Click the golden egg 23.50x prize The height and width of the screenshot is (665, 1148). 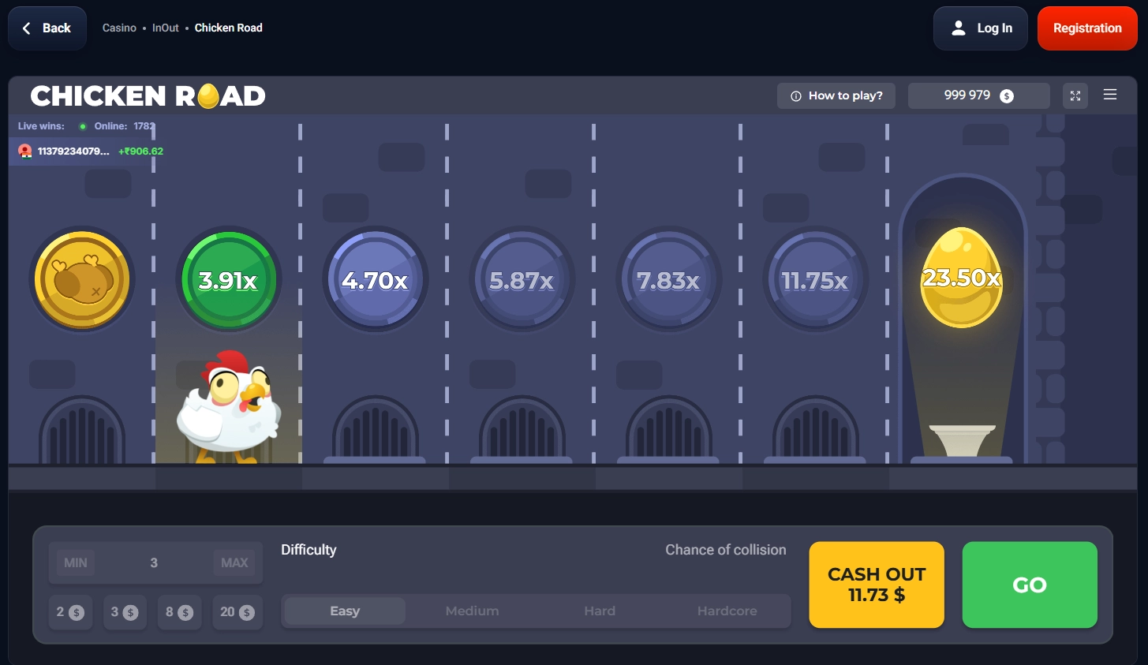tap(961, 278)
